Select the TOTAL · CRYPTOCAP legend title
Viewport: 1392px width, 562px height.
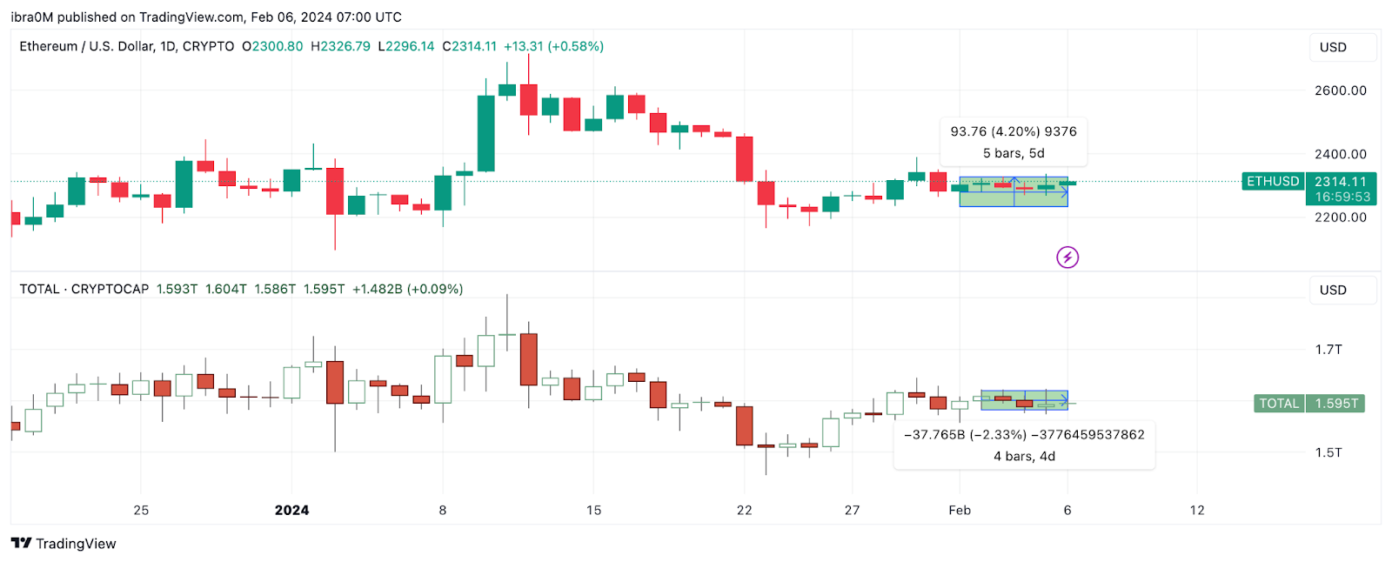[83, 288]
